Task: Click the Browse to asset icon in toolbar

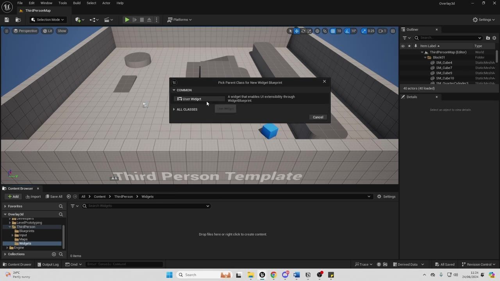Action: point(18,20)
